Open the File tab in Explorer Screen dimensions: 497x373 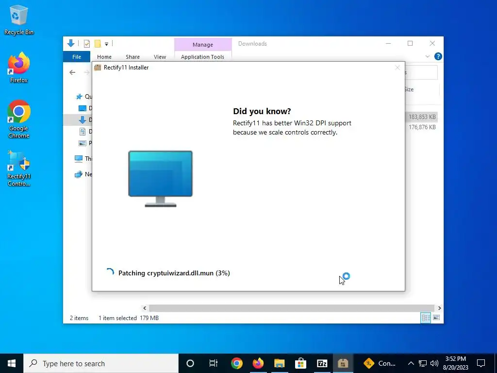point(77,57)
